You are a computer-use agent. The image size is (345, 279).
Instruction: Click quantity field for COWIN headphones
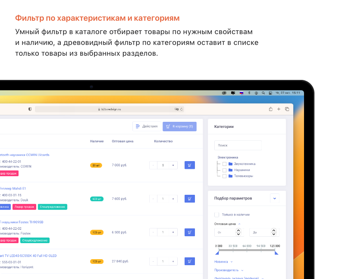click(163, 165)
